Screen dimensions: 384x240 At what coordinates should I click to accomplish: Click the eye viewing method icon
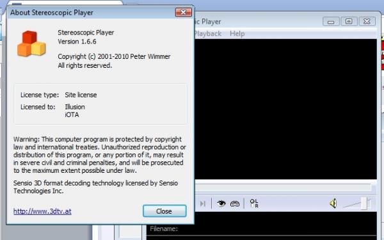point(221,204)
